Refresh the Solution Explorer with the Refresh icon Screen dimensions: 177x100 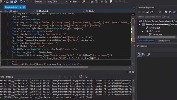click(170, 12)
